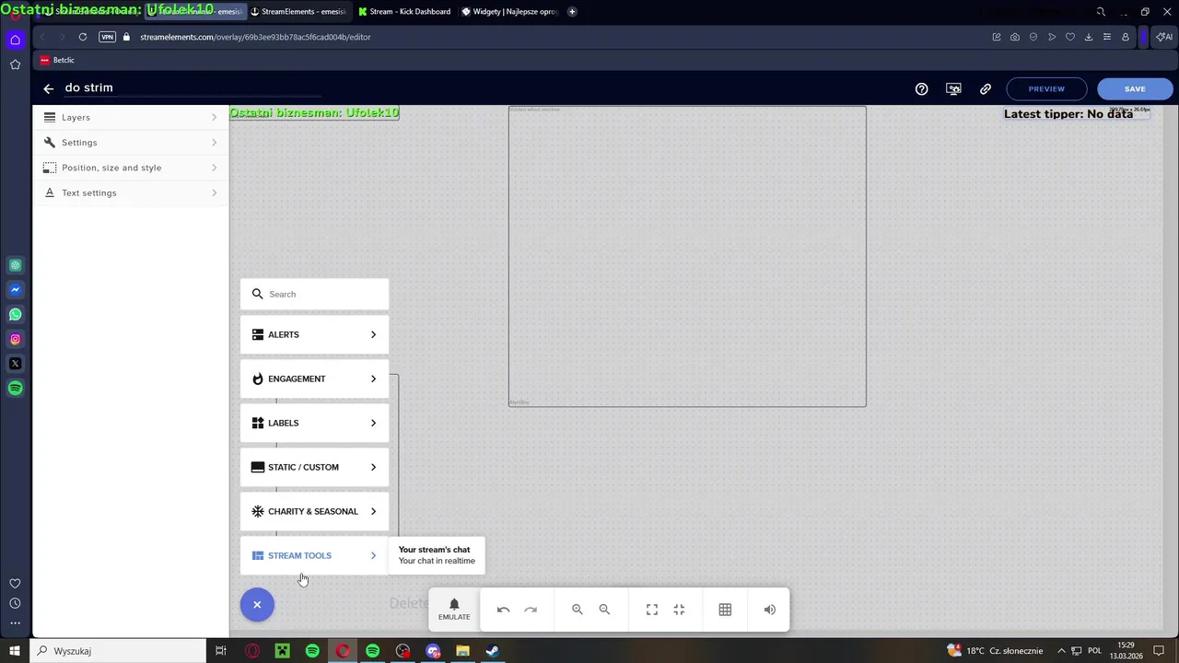Open Spotify in the Opera sidebar
The height and width of the screenshot is (663, 1179).
tap(15, 389)
